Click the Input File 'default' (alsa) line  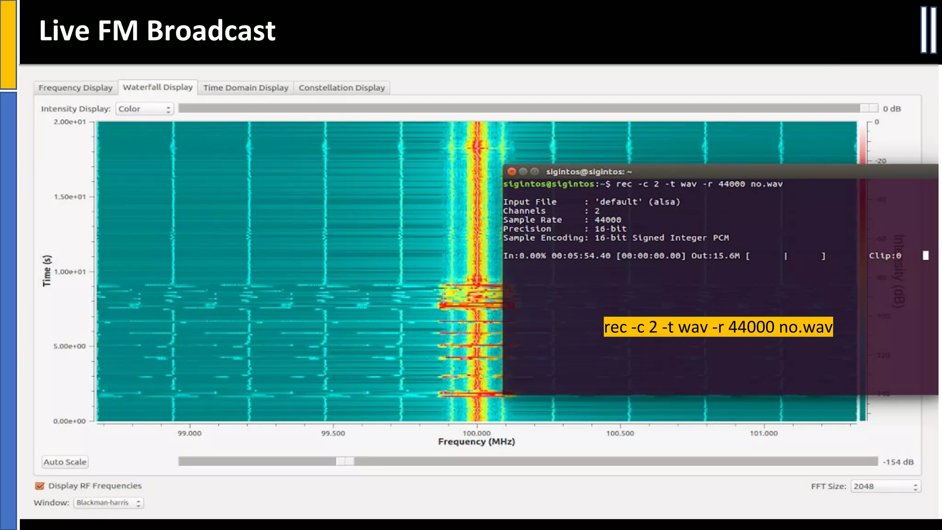[592, 202]
